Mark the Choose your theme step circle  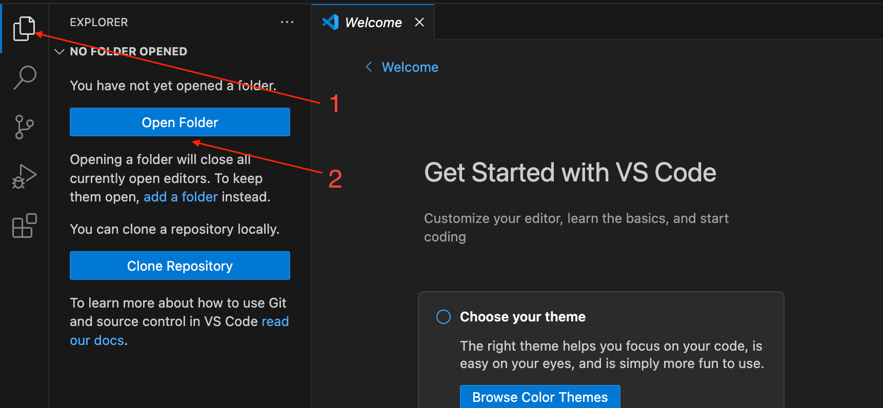coord(443,317)
